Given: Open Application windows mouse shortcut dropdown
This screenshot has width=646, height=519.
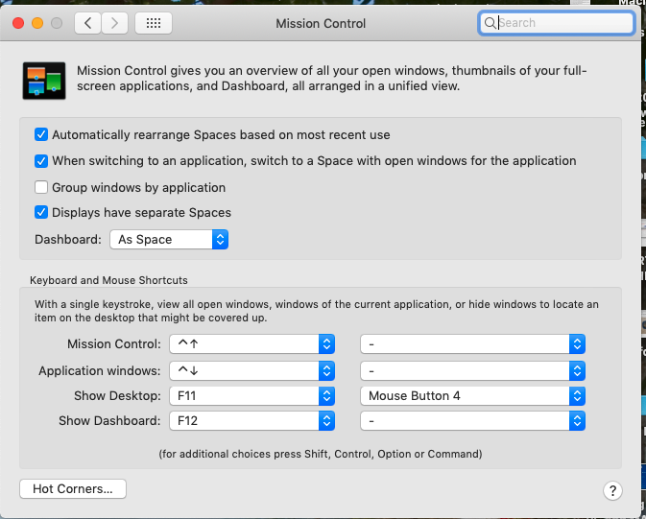Looking at the screenshot, I should click(x=473, y=370).
